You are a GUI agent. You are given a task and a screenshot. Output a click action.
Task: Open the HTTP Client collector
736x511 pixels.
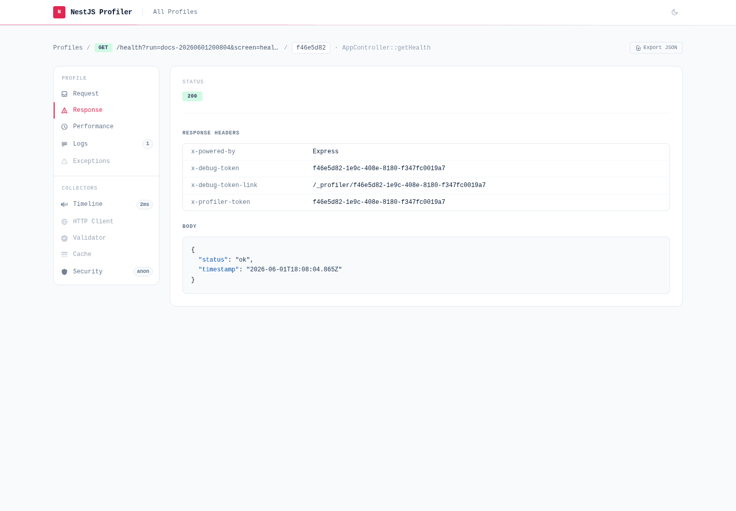point(106,222)
